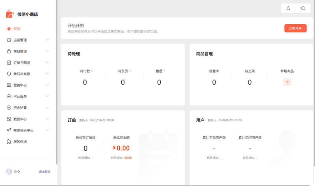Click the plus icon to add new product
The image size is (315, 186).
pyautogui.click(x=287, y=82)
